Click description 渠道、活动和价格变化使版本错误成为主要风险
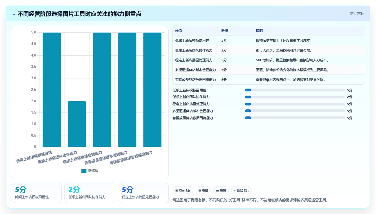The height and width of the screenshot is (214, 376). [x=292, y=70]
